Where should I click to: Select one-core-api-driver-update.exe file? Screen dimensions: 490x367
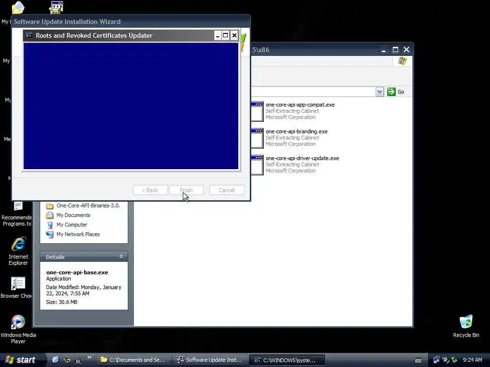click(295, 164)
